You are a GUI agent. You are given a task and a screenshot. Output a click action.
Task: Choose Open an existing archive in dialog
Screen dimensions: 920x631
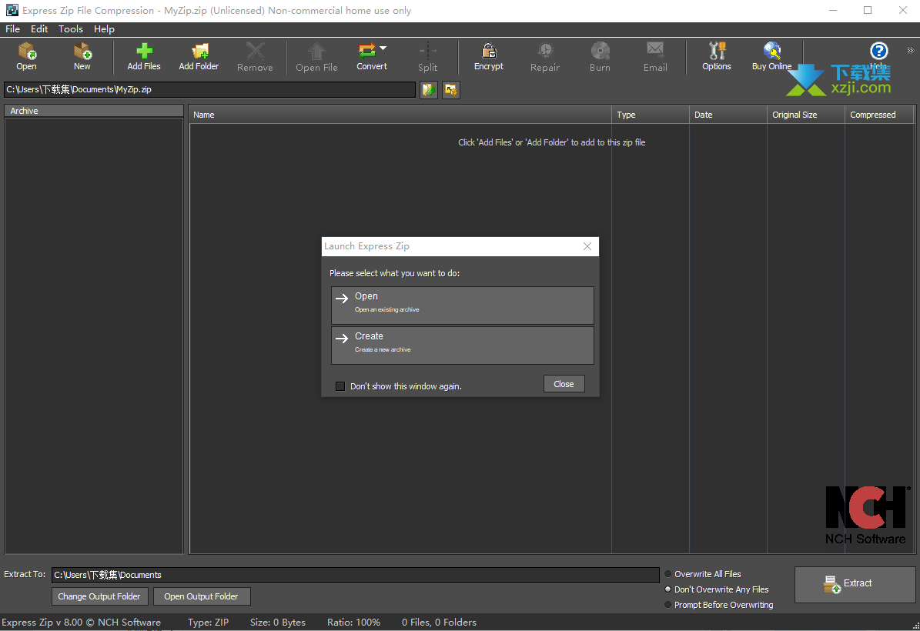coord(463,305)
